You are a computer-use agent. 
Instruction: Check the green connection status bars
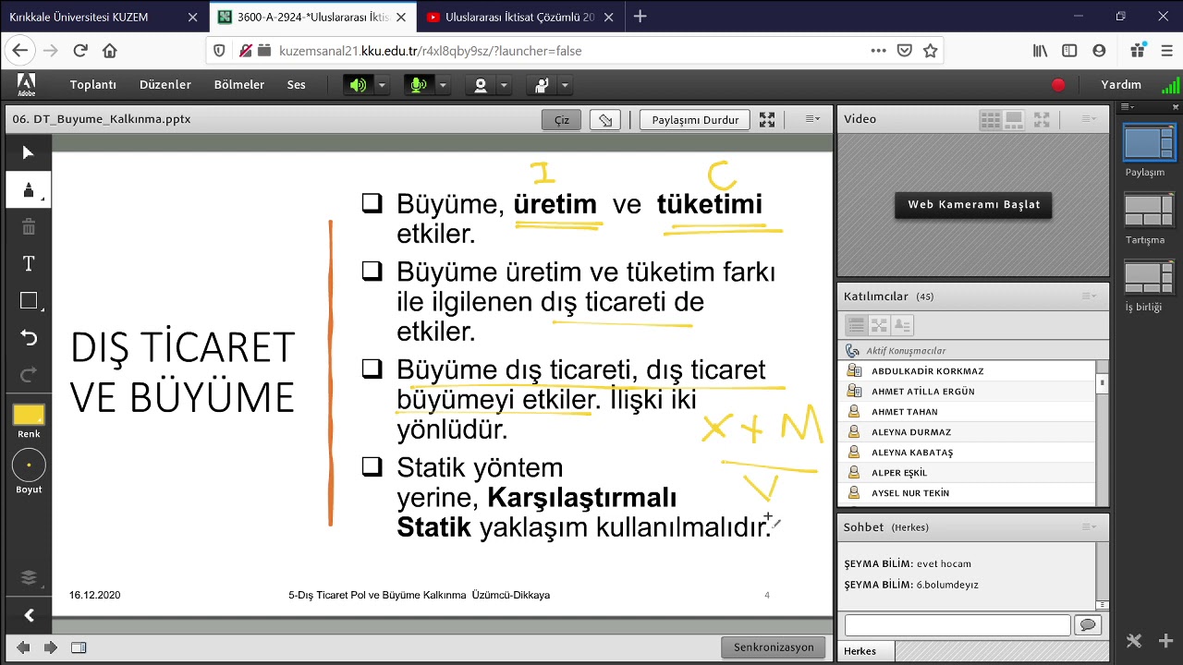(1170, 85)
